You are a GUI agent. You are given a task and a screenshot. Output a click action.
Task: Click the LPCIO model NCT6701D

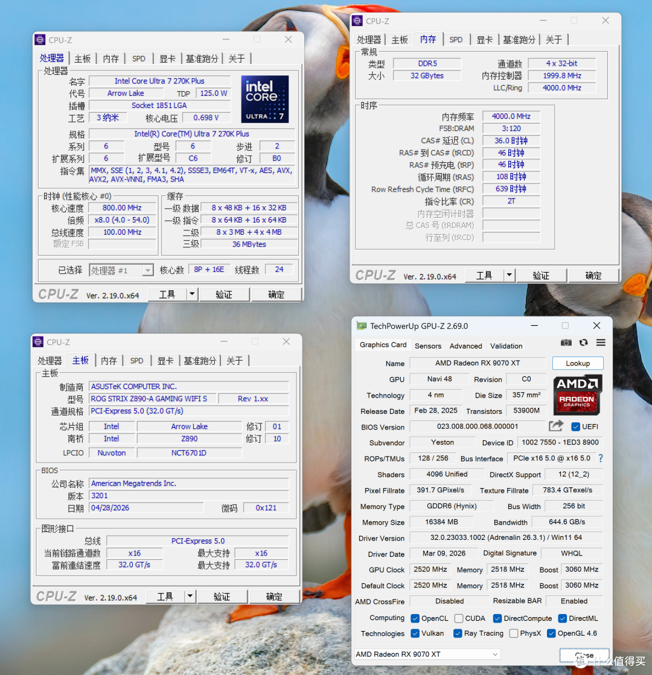click(x=189, y=453)
